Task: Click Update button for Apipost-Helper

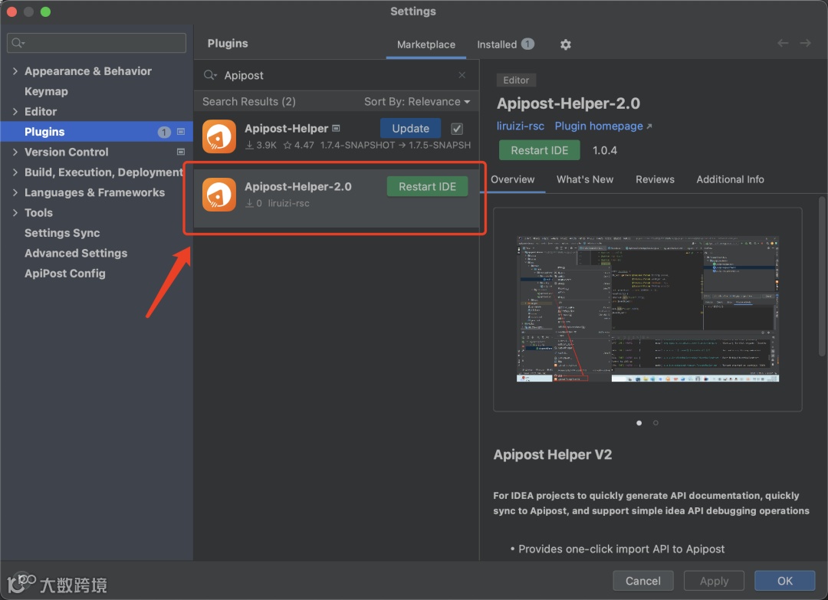Action: click(410, 128)
